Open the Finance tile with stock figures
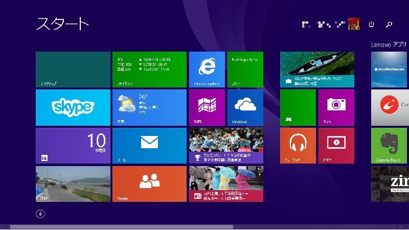Screen dimensions: 409x230 pos(149,70)
